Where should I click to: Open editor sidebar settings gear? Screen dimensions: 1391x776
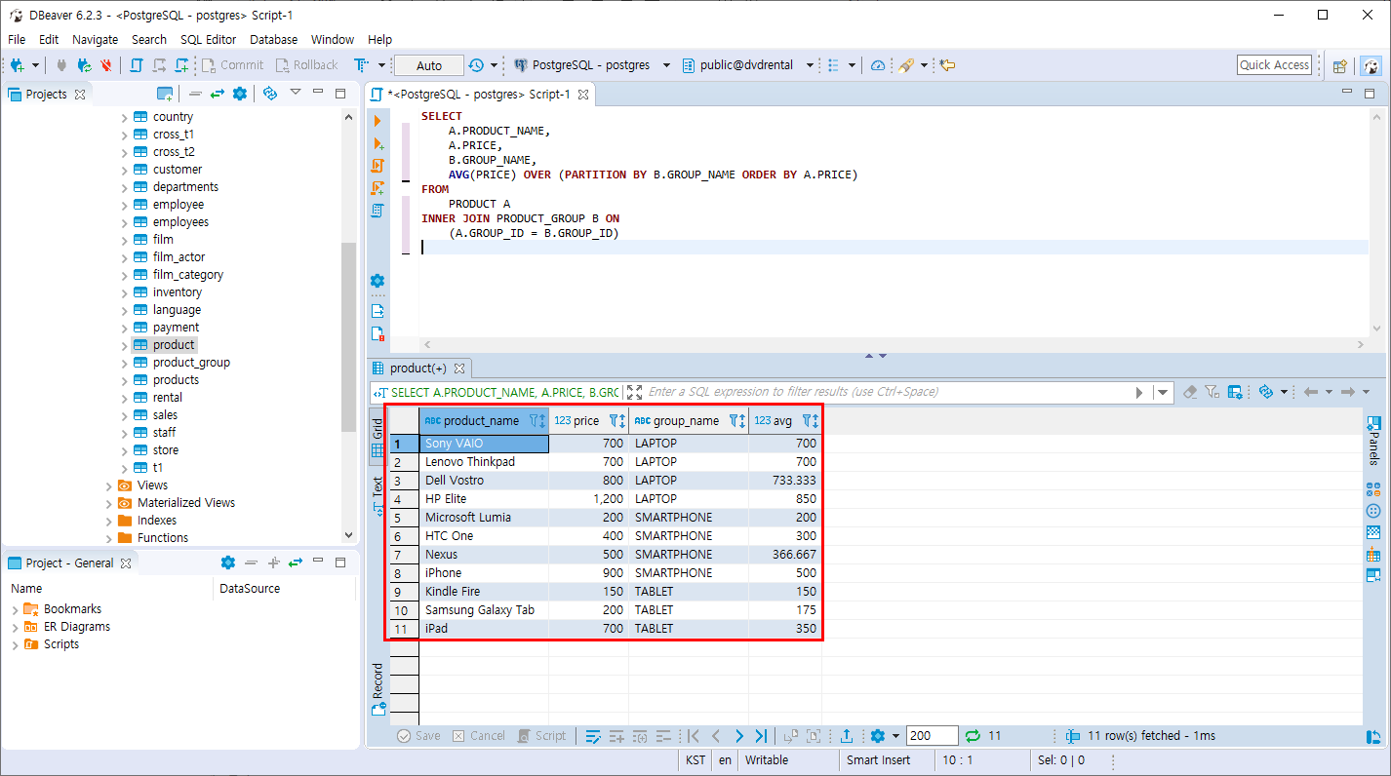pyautogui.click(x=378, y=281)
